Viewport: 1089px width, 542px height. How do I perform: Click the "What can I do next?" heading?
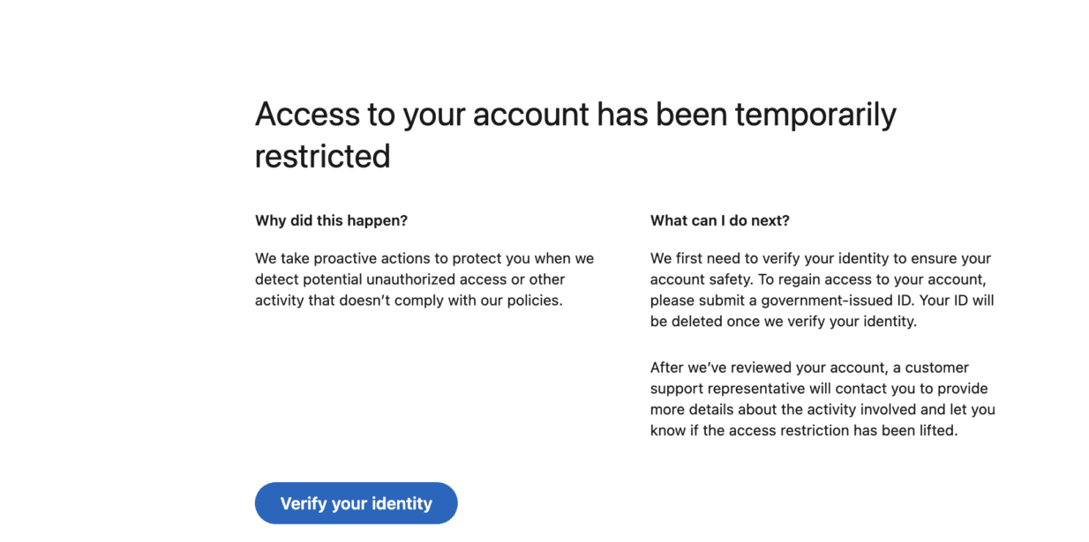click(x=720, y=220)
